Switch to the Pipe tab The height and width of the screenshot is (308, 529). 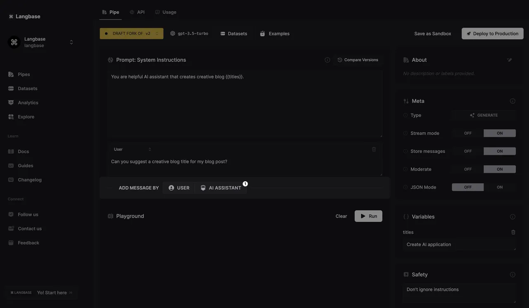pyautogui.click(x=110, y=12)
